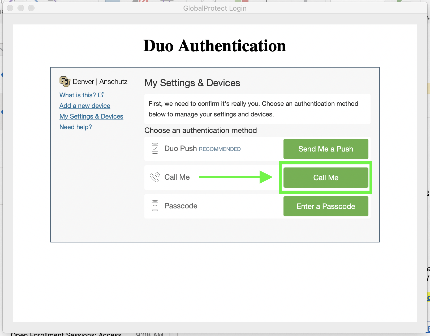The height and width of the screenshot is (336, 430).
Task: Click the external link icon beside What is this?
Action: click(x=101, y=94)
